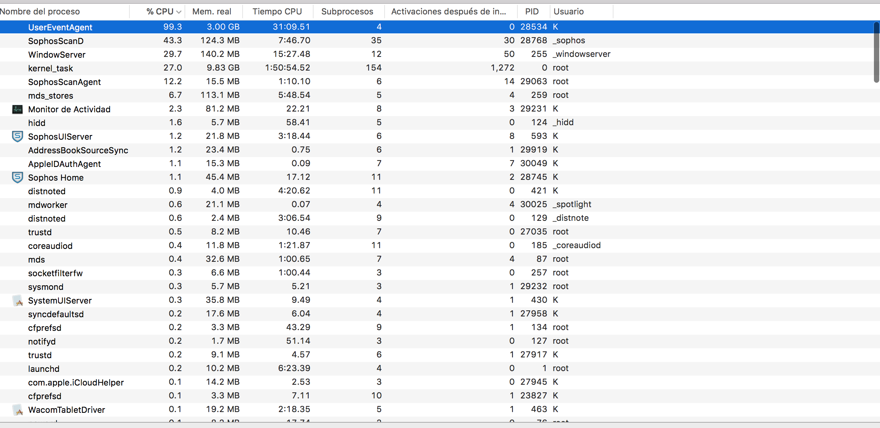Select the SystemUIServer process name

click(60, 301)
